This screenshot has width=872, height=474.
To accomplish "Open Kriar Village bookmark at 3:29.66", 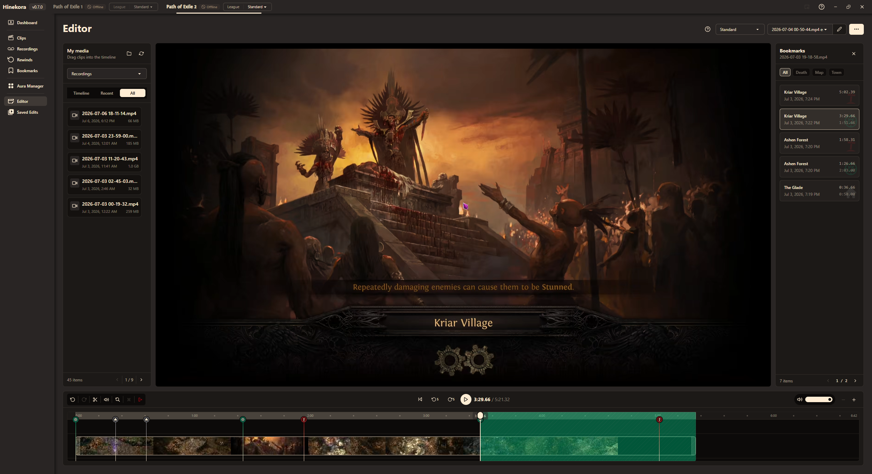I will coord(819,119).
